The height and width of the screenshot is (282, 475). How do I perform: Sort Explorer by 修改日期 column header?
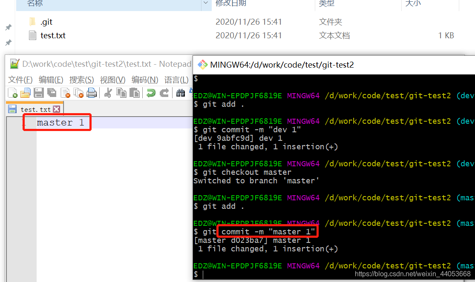tap(231, 3)
